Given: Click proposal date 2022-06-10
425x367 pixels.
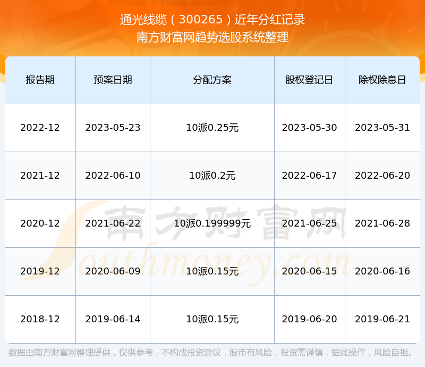Looking at the screenshot, I should (x=113, y=176).
